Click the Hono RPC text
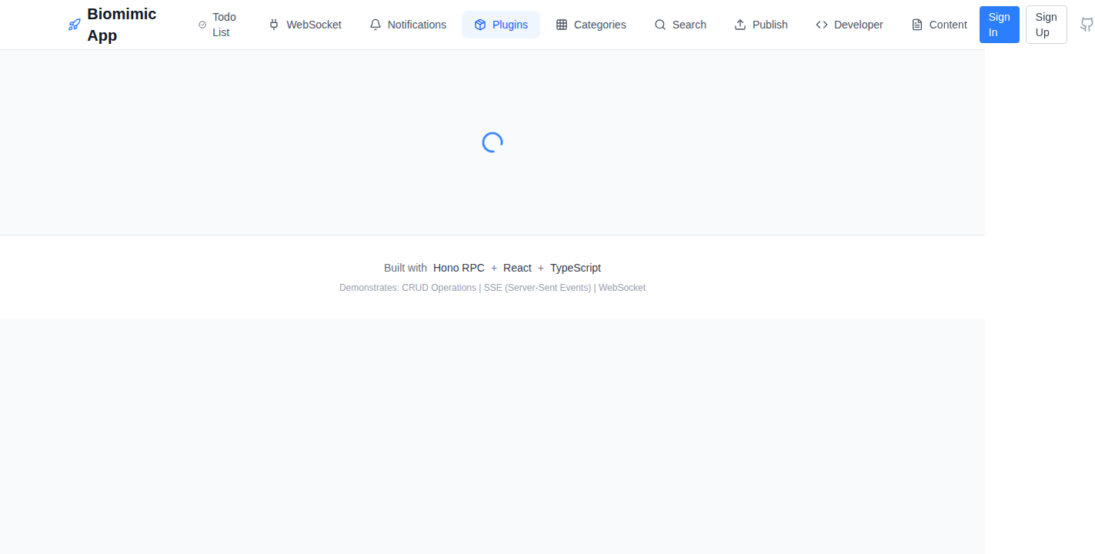 click(x=459, y=268)
